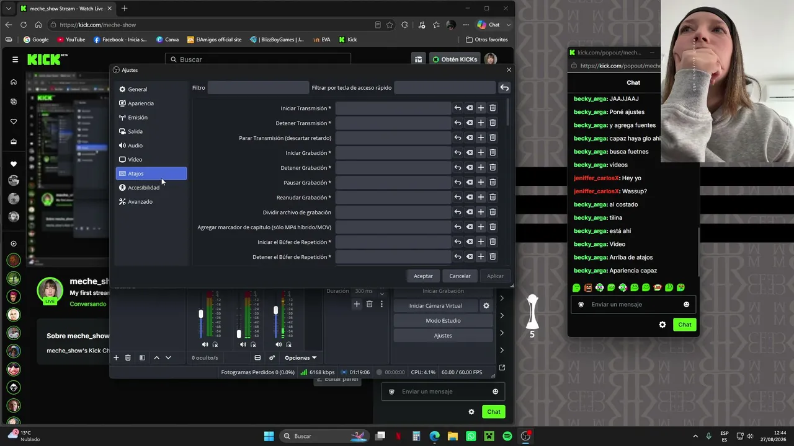Move scene up with the up arrow

[x=156, y=357]
